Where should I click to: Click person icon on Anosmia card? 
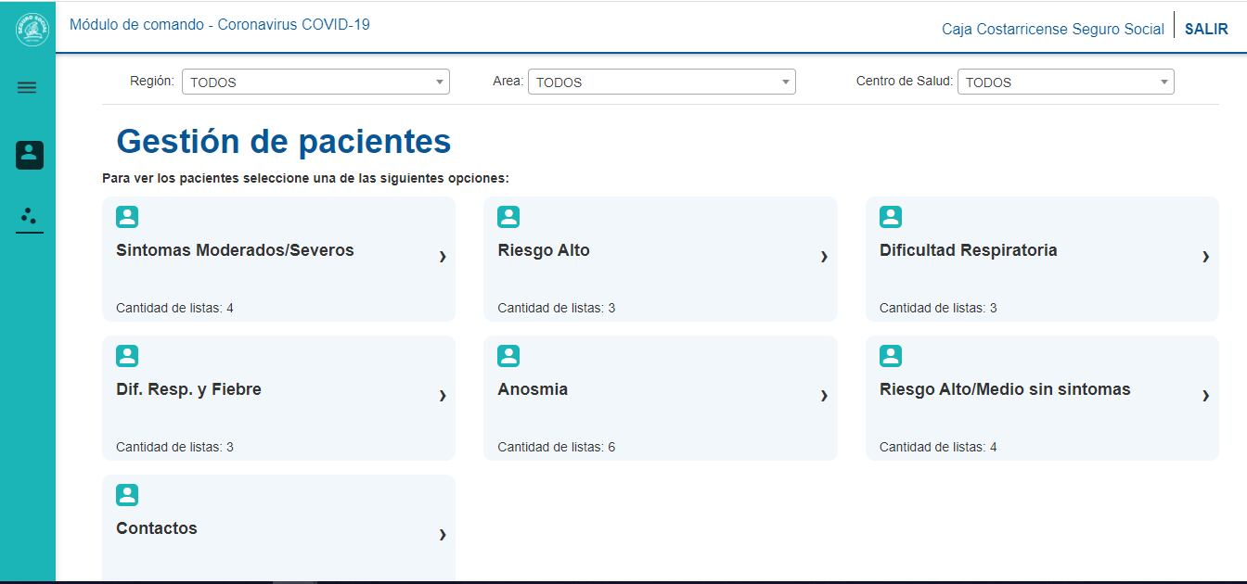click(508, 356)
